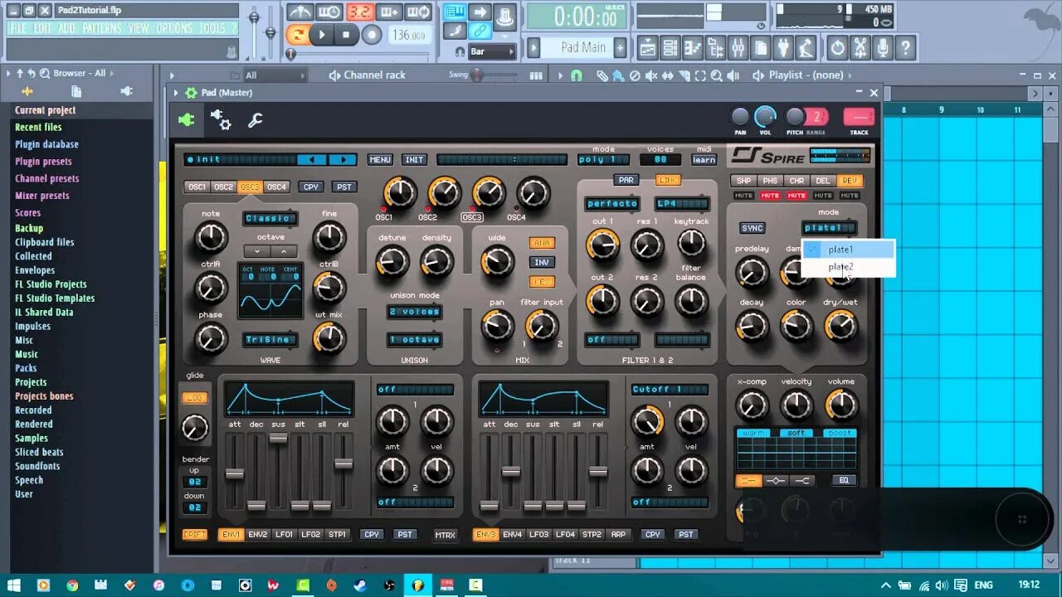Screen dimensions: 1062x597
Task: Click the Stop button in the transport bar
Action: pos(346,35)
